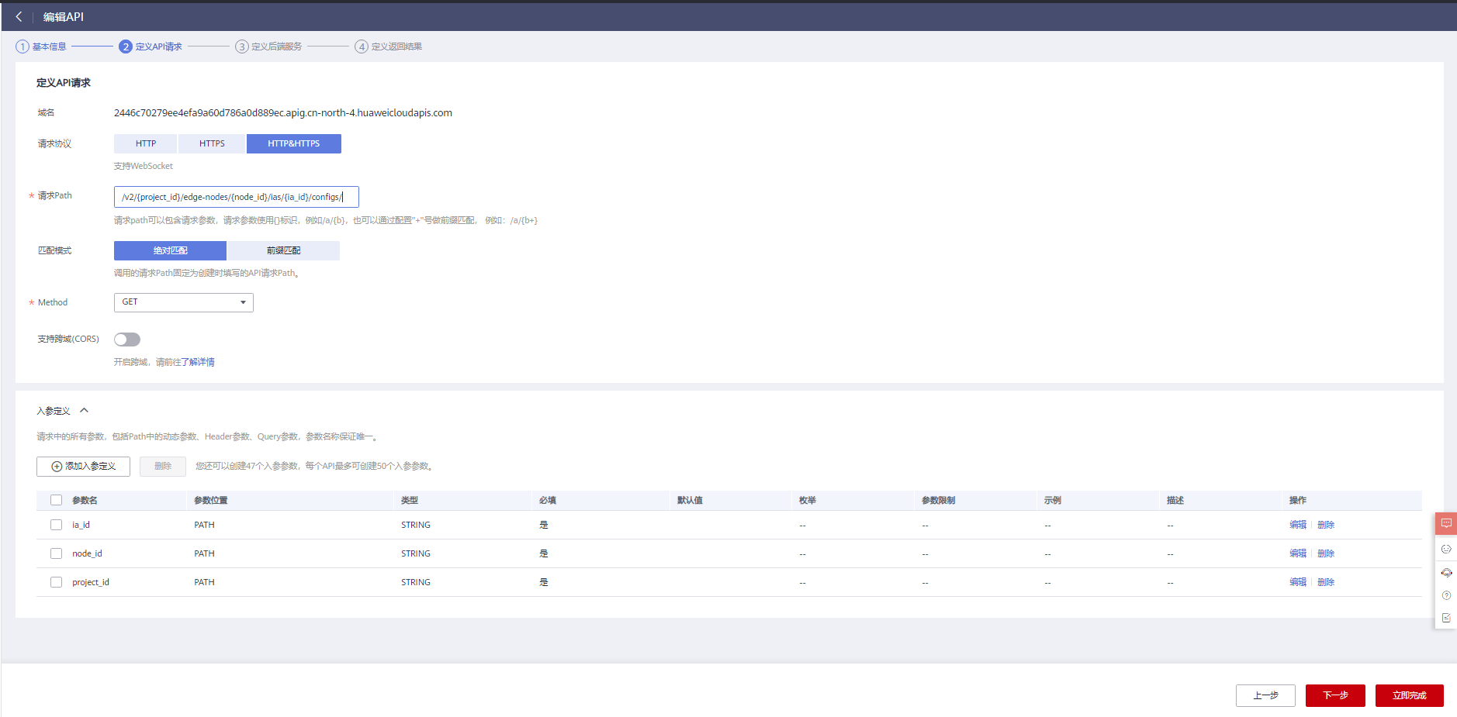1457x717 pixels.
Task: Edit the node_id parameter
Action: tap(1298, 553)
